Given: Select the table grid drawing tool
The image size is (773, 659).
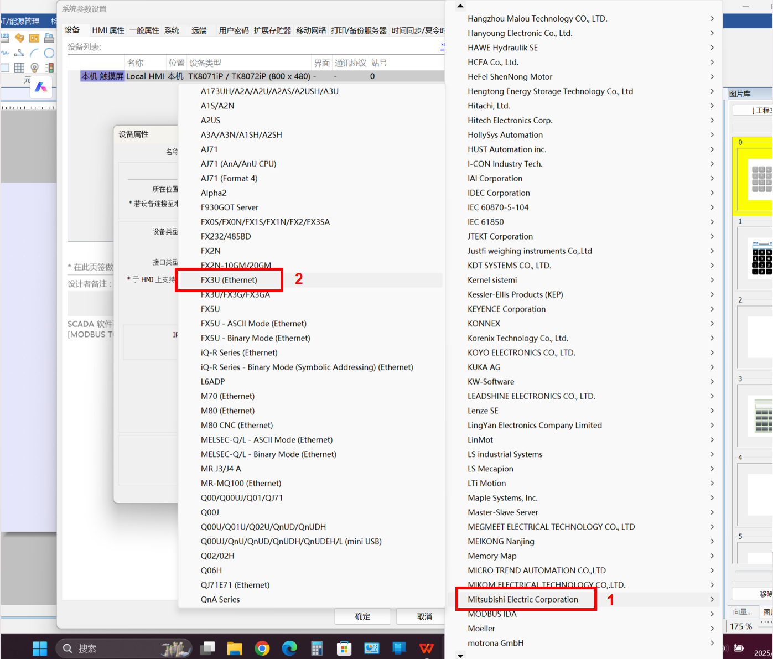Looking at the screenshot, I should click(x=19, y=68).
